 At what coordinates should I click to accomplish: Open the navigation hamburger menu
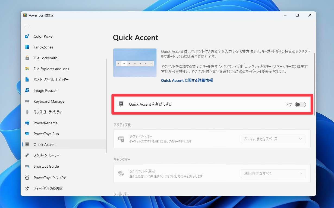click(27, 26)
